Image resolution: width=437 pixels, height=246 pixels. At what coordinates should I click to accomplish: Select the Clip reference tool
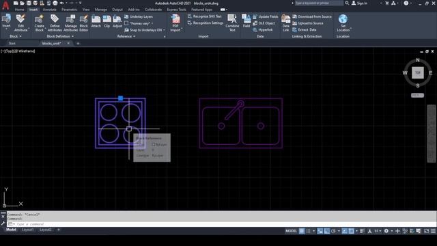[x=107, y=21]
